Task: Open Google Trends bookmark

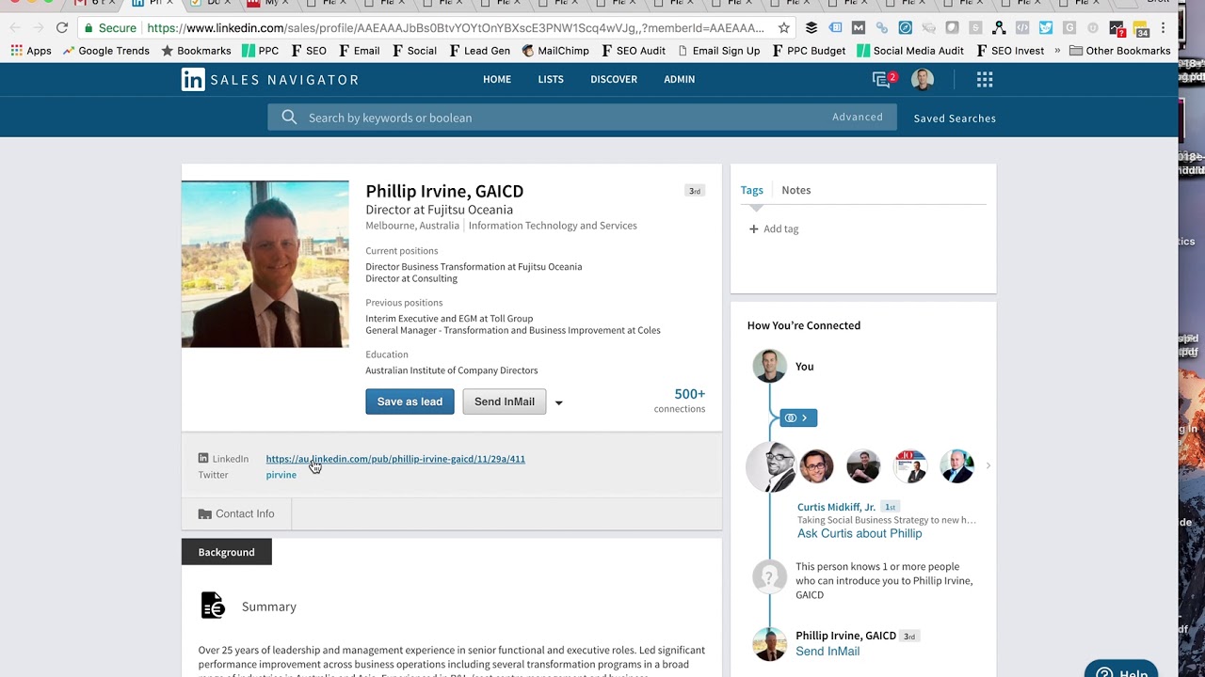Action: click(105, 51)
